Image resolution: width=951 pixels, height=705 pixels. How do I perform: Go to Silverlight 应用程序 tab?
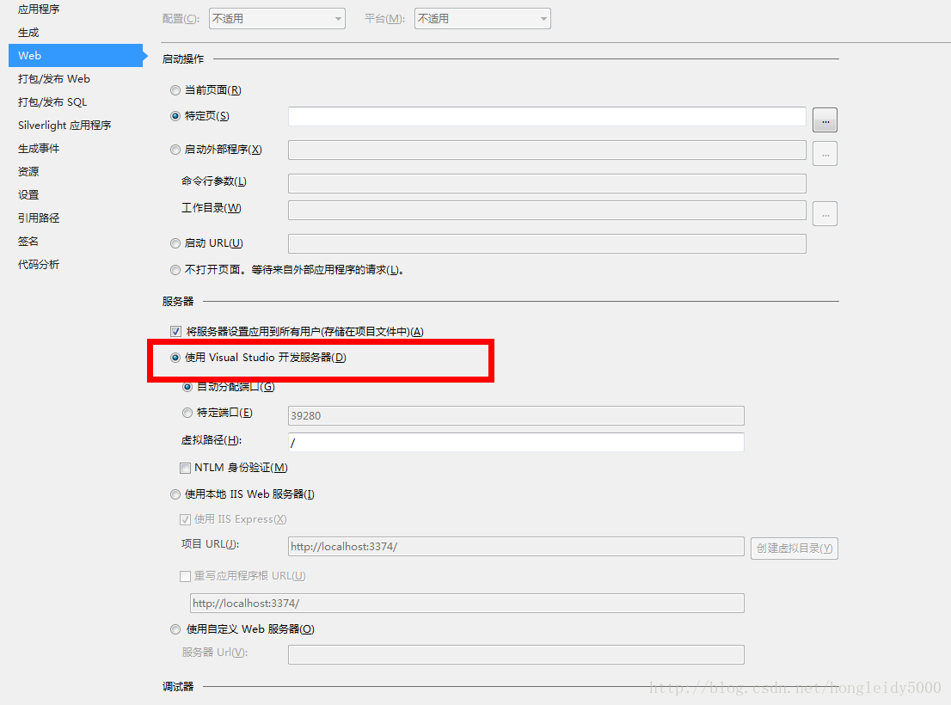point(64,125)
